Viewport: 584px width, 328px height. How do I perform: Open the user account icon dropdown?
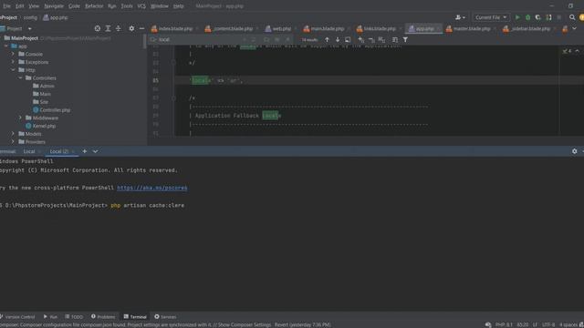[460, 17]
